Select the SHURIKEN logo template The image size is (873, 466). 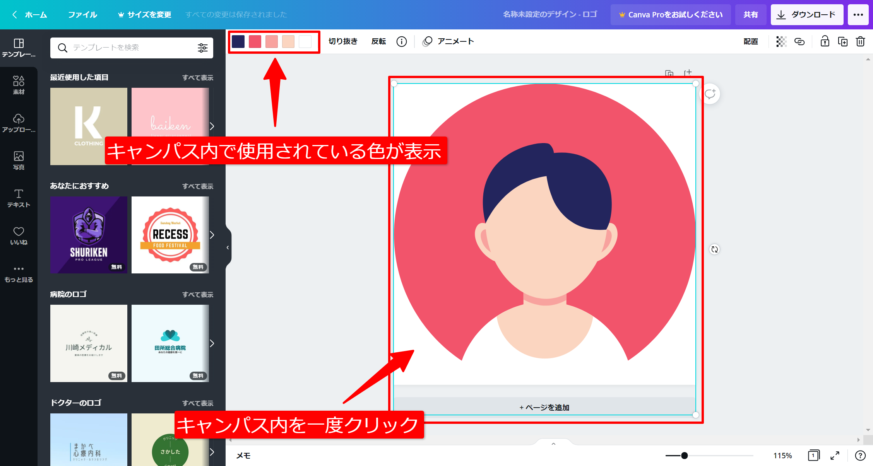point(89,235)
